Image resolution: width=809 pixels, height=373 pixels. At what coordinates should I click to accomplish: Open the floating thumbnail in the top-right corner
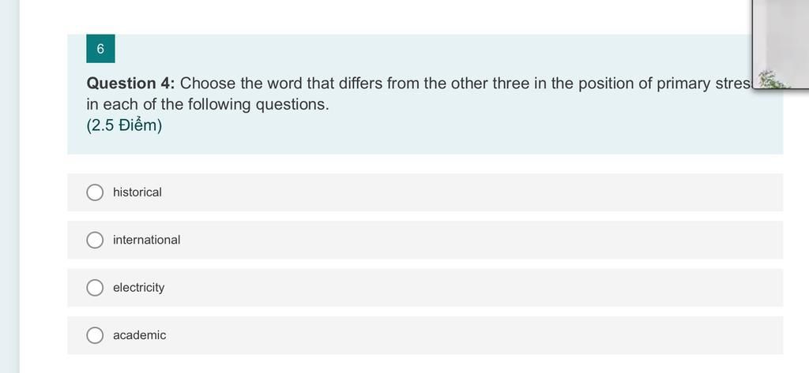click(x=781, y=43)
